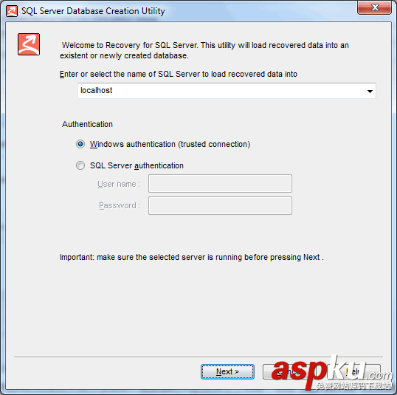Select SQL Server authentication radio button
This screenshot has height=395, width=397.
pyautogui.click(x=80, y=165)
